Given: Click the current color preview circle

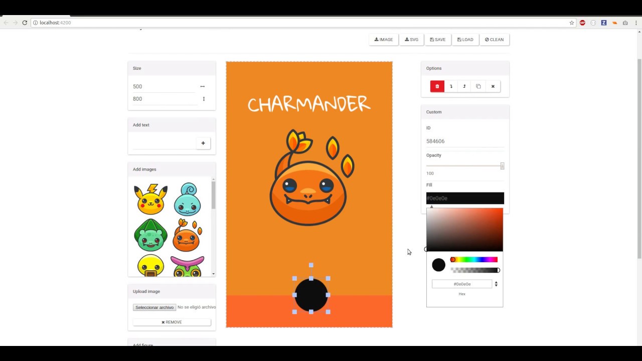Looking at the screenshot, I should click(x=438, y=265).
